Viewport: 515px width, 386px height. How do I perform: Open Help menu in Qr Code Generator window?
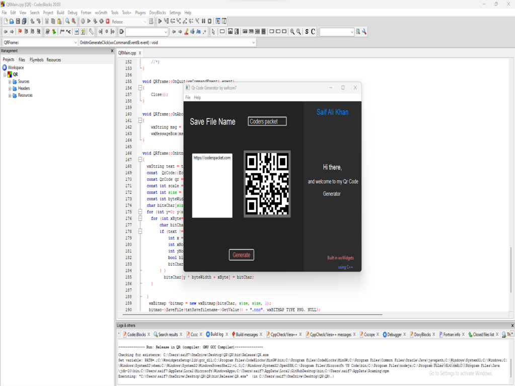pyautogui.click(x=197, y=98)
